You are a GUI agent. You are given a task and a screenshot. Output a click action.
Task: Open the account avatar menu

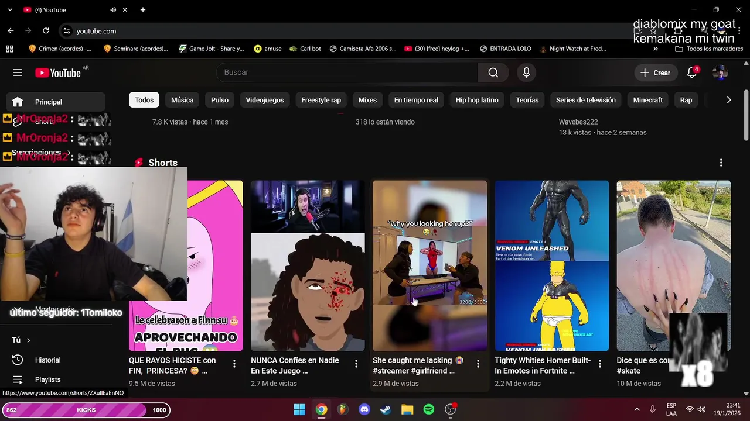pyautogui.click(x=720, y=73)
